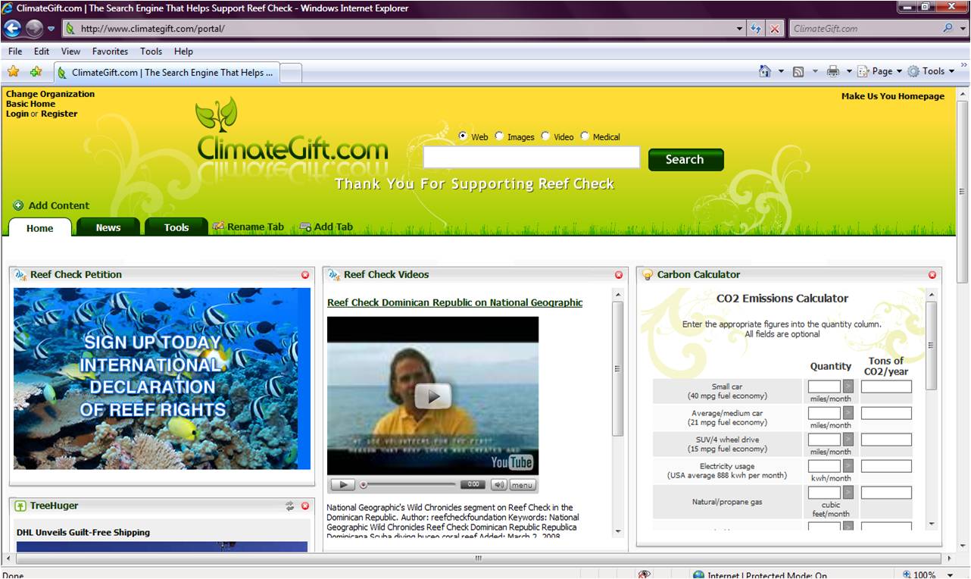Go back with the browser Back arrow
The height and width of the screenshot is (579, 971).
pos(13,28)
